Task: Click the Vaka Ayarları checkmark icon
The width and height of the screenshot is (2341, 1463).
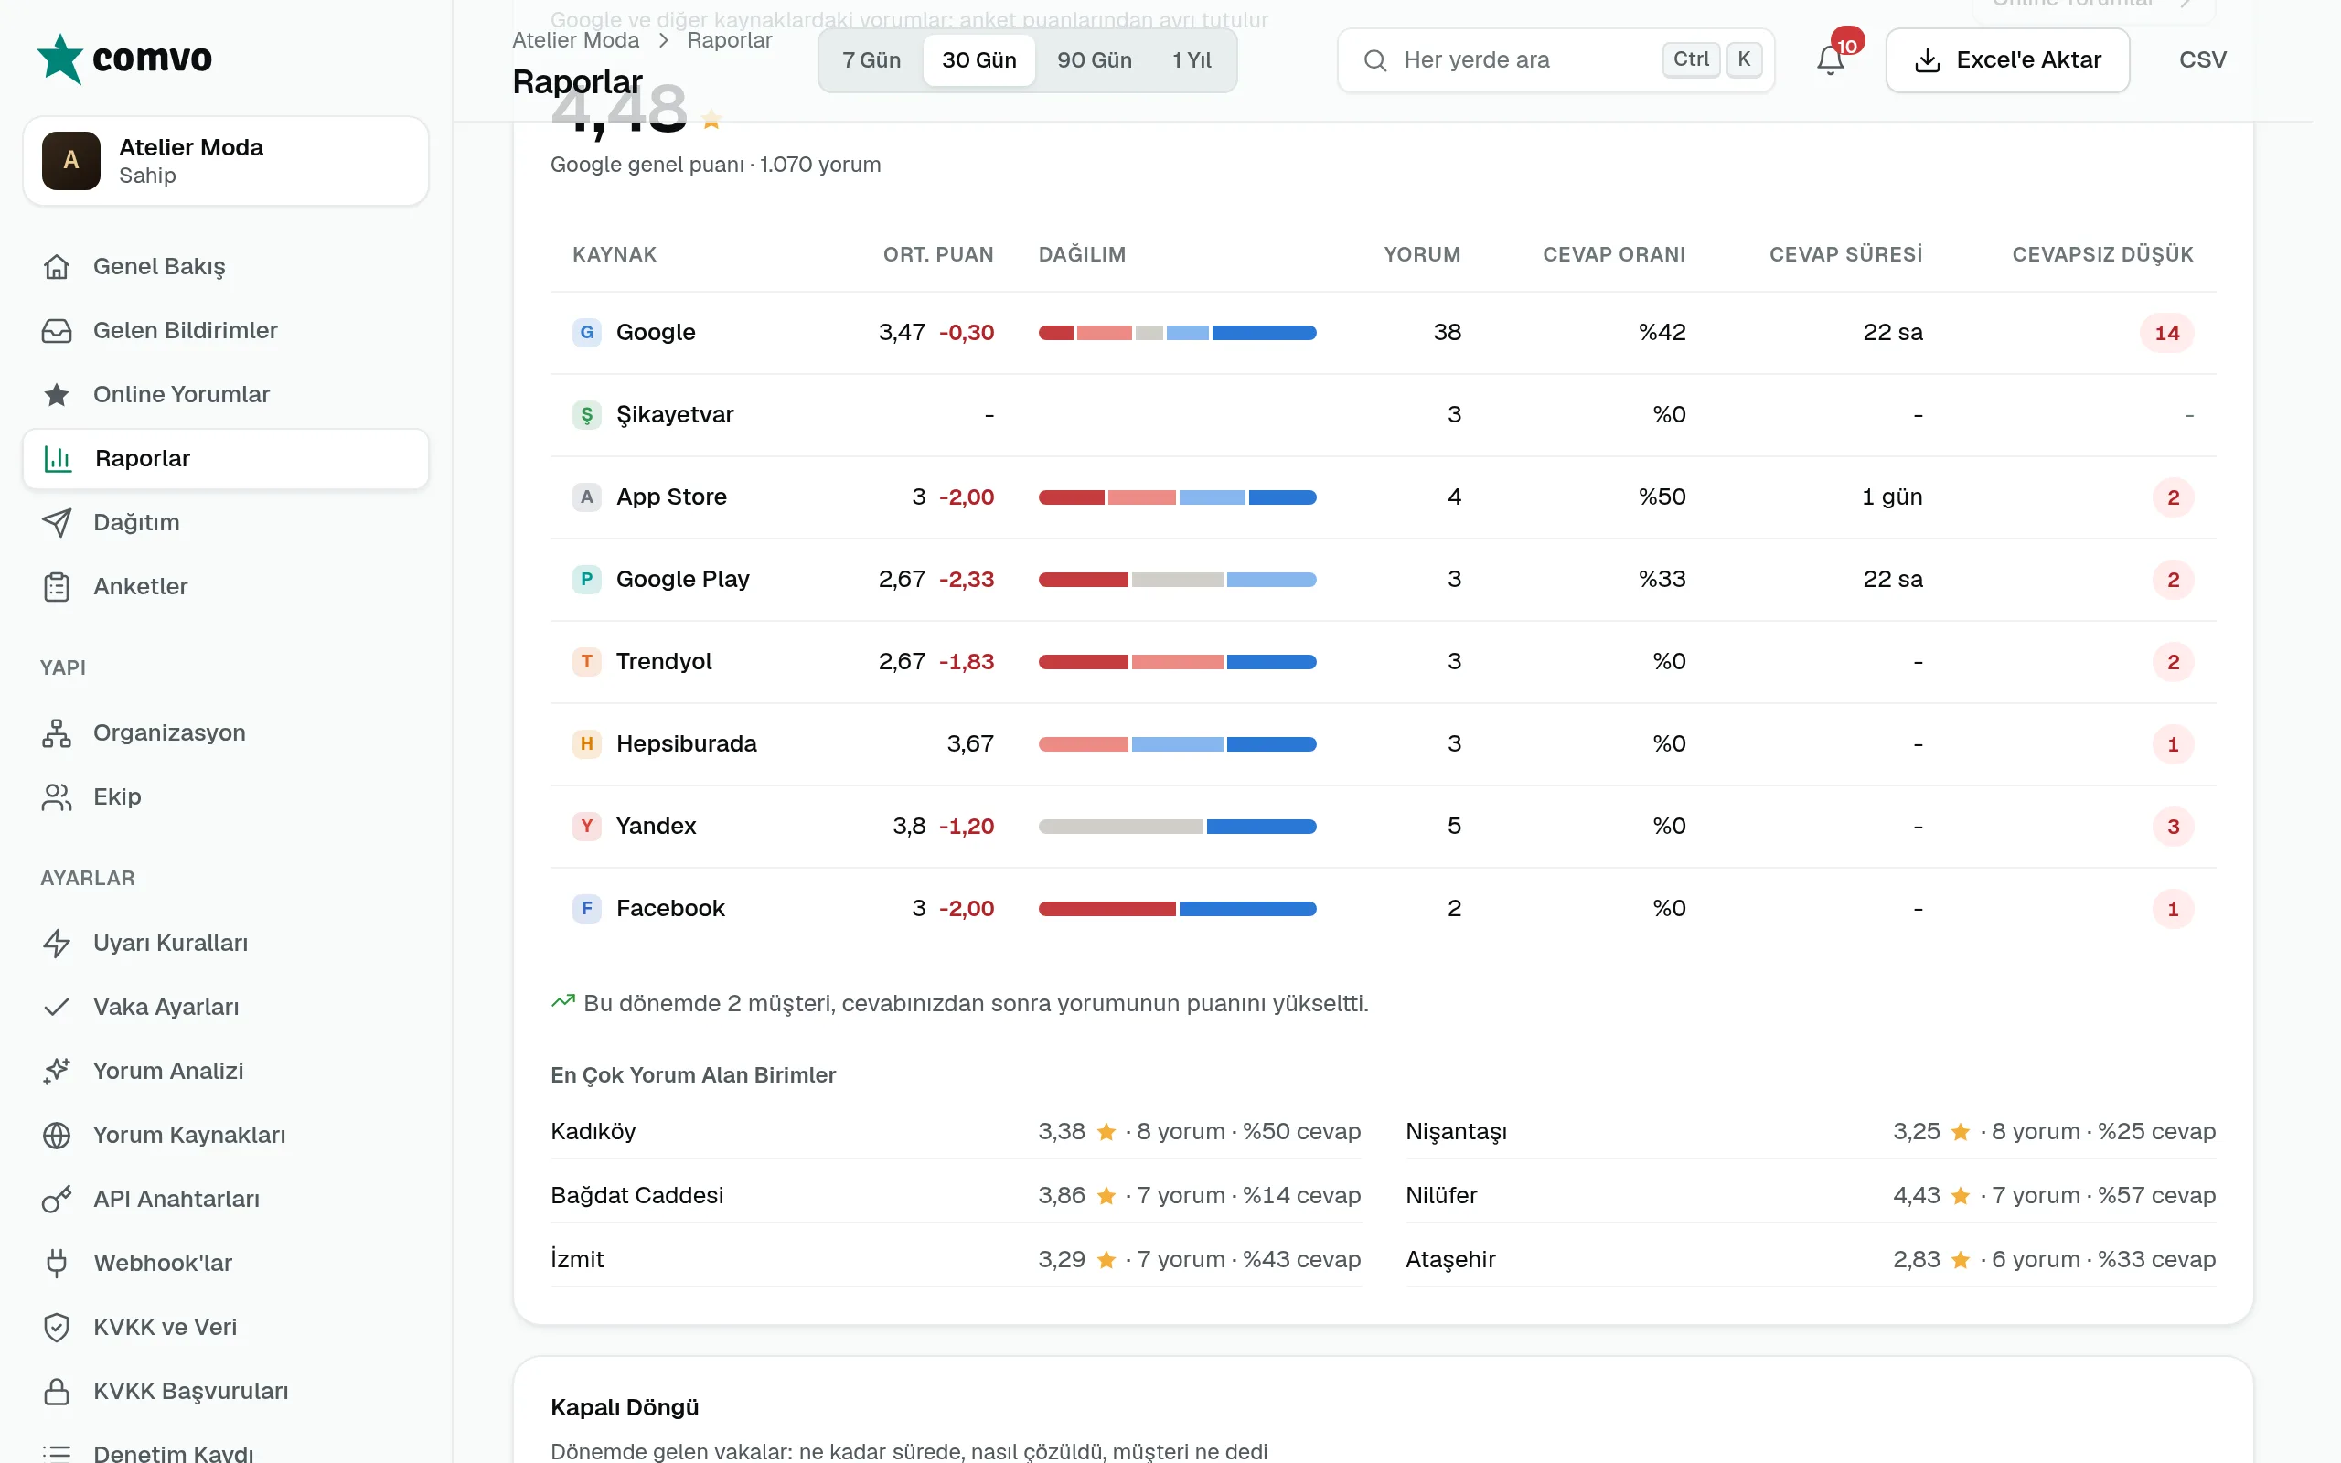Action: pyautogui.click(x=57, y=1007)
